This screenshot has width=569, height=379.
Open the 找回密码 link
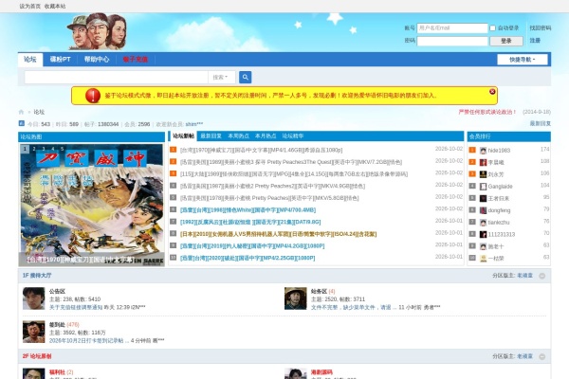(540, 27)
